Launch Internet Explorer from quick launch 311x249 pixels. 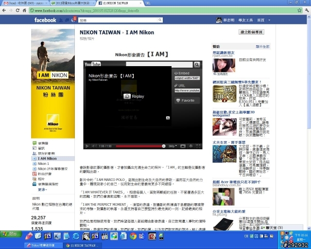pyautogui.click(x=76, y=236)
